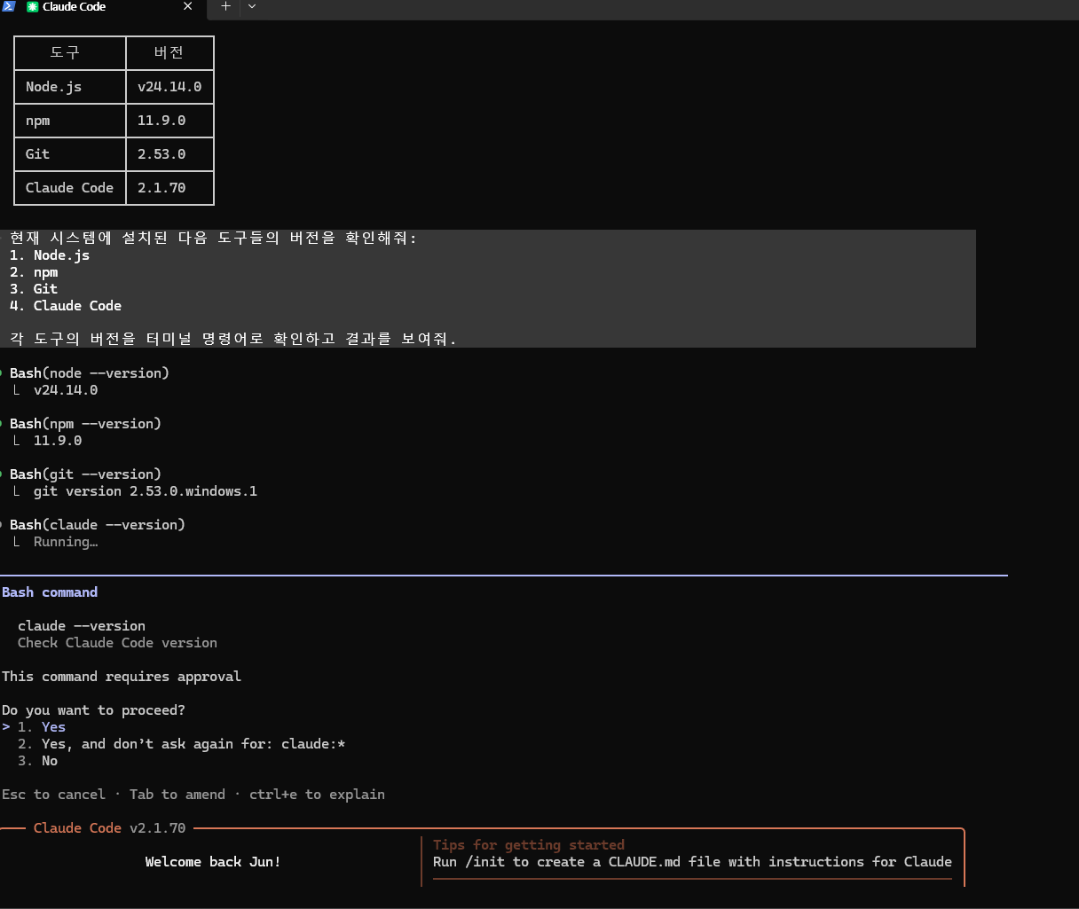Click the 도구 table header

click(x=70, y=53)
